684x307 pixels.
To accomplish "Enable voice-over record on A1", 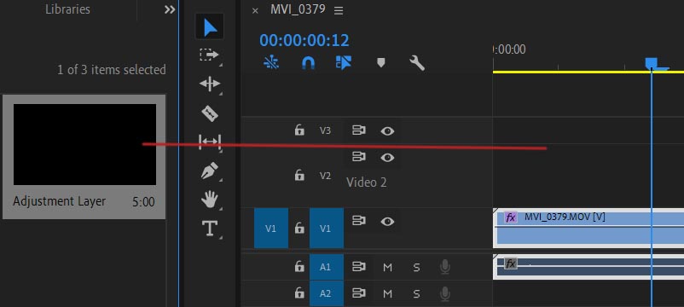I will tap(444, 267).
